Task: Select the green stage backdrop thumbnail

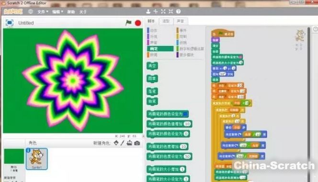Action: click(14, 156)
